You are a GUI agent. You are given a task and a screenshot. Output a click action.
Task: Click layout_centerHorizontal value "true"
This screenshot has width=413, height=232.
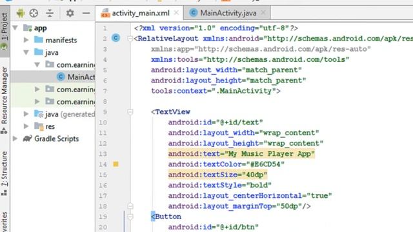point(319,196)
